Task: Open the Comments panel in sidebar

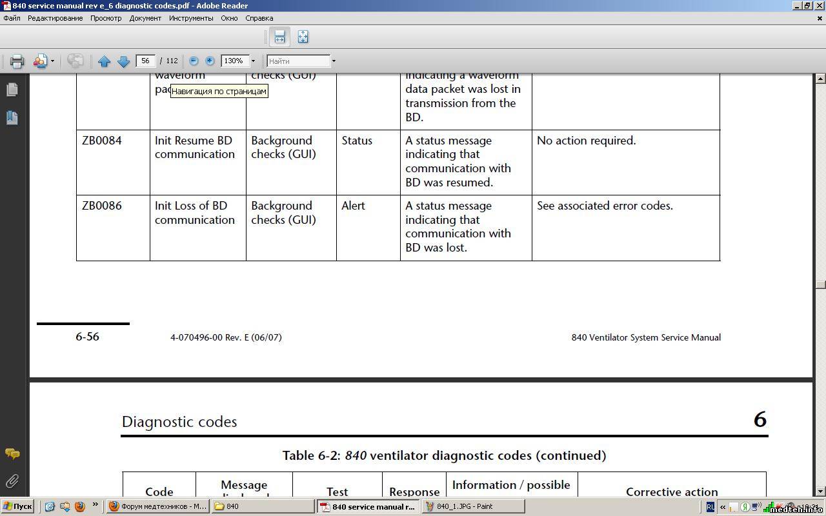Action: pos(12,454)
